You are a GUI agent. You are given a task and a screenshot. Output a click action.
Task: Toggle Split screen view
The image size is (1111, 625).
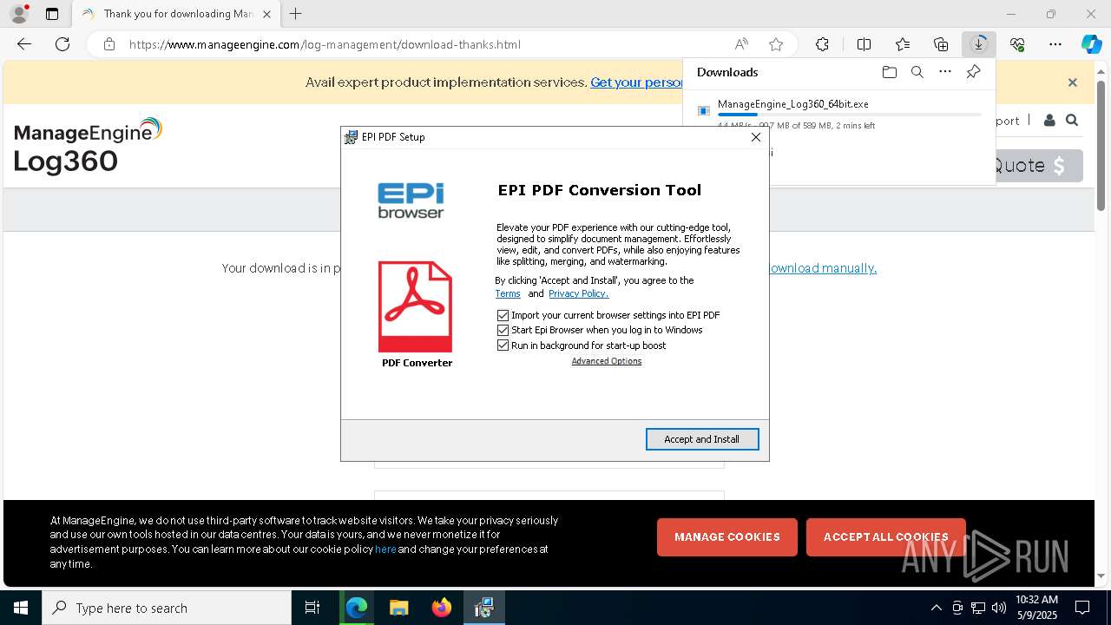[864, 44]
